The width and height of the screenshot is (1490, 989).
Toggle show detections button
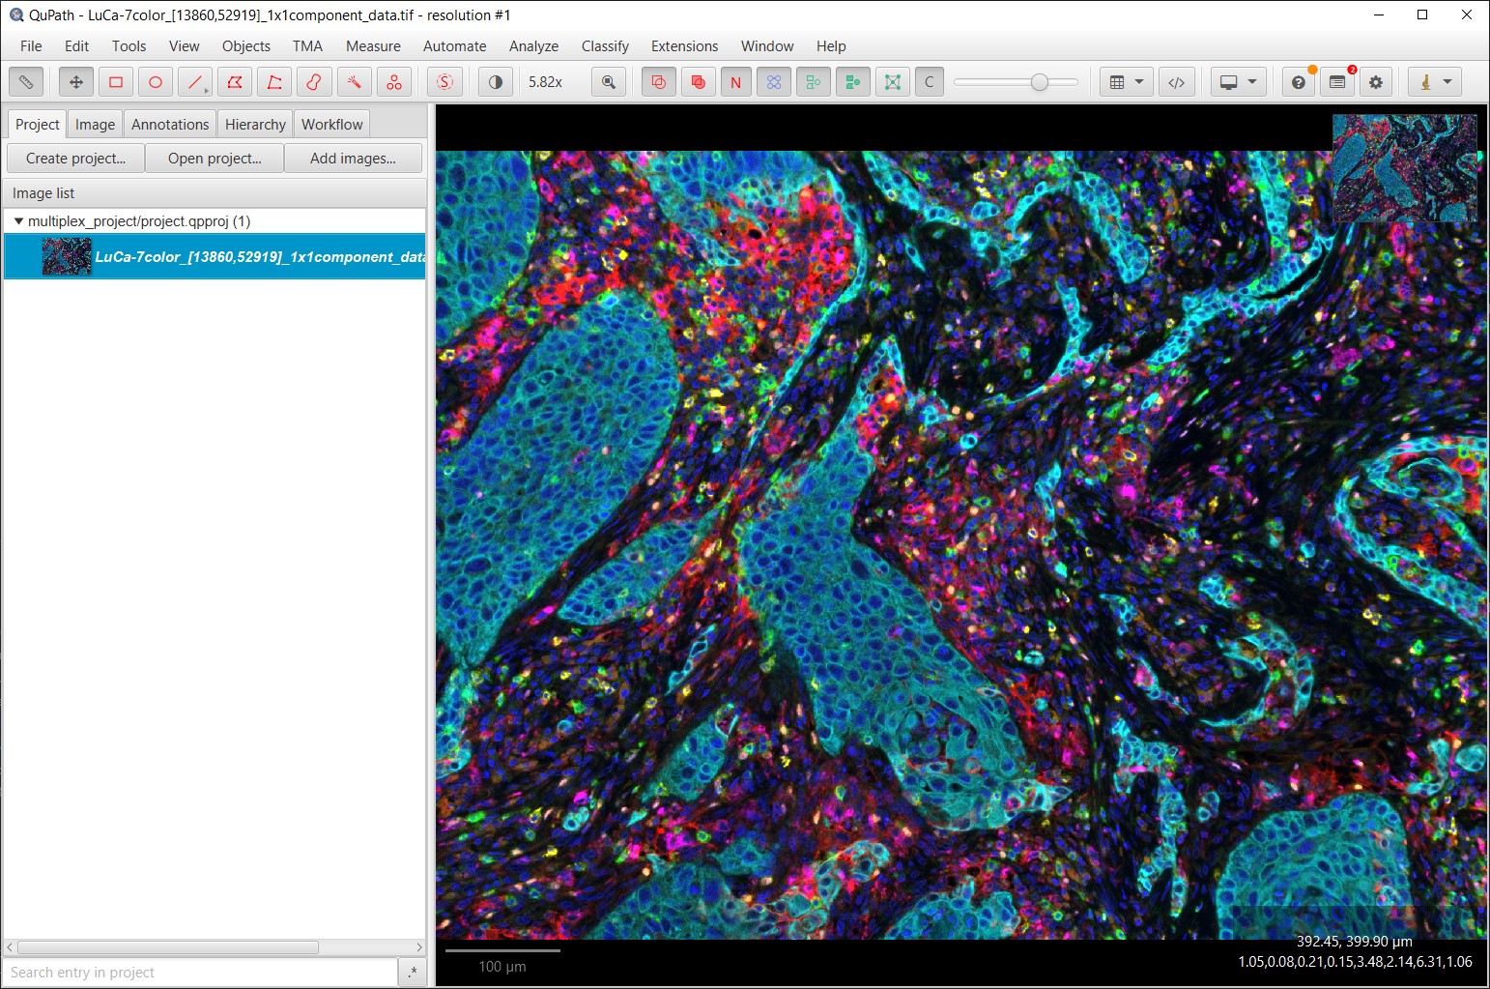tap(814, 82)
